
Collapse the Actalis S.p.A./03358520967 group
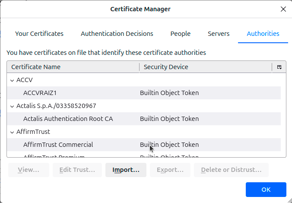pos(12,106)
